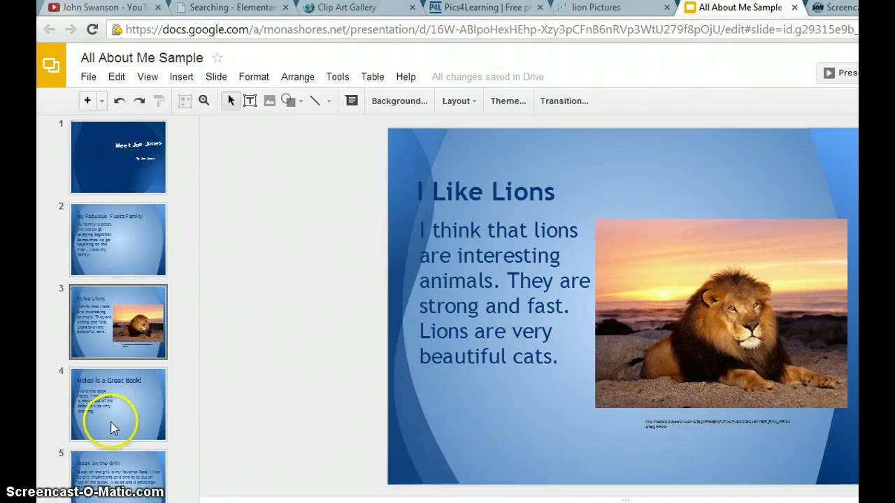Select slide 4 thumbnail Holes is a Great Book

(118, 404)
